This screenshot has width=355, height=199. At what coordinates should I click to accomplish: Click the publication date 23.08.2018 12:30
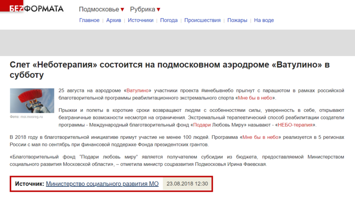click(x=187, y=184)
